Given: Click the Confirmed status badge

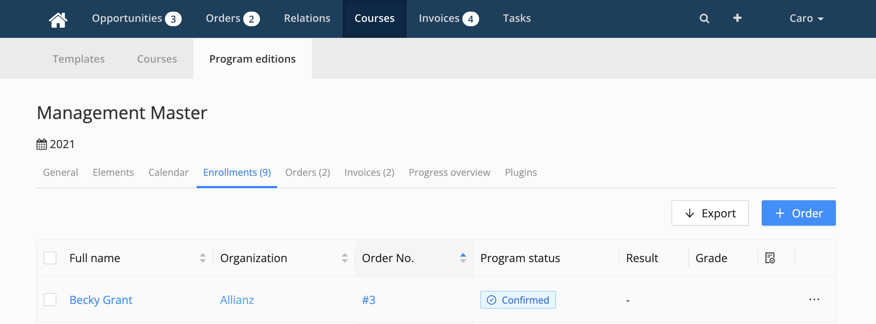Looking at the screenshot, I should point(518,300).
